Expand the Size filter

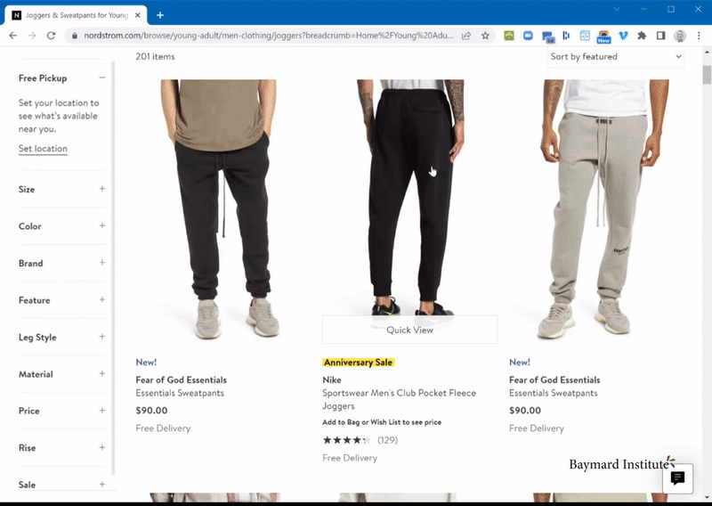click(102, 189)
